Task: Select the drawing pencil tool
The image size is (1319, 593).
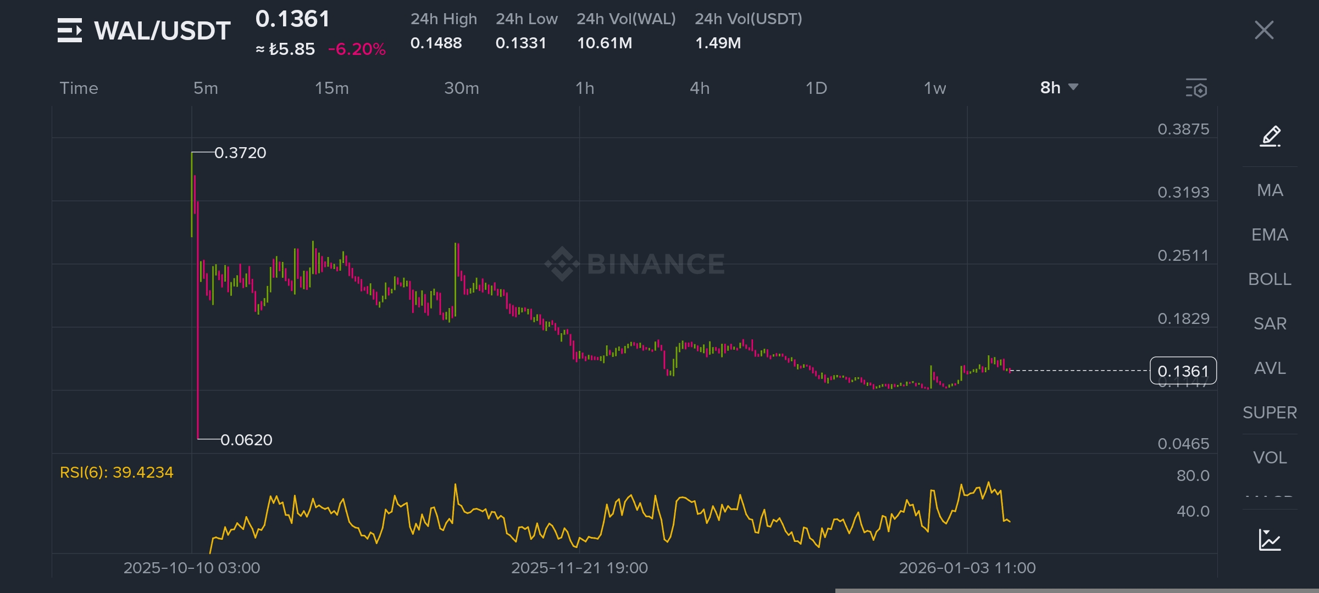Action: tap(1270, 136)
